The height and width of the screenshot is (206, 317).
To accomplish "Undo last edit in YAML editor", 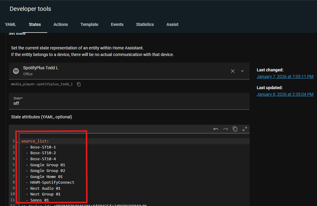I will (x=216, y=129).
